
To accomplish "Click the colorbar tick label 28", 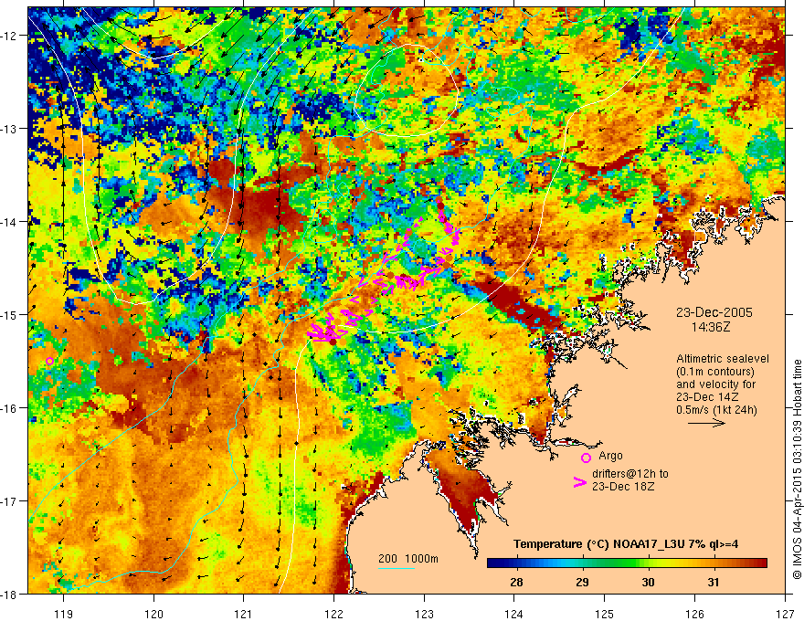I will 516,582.
